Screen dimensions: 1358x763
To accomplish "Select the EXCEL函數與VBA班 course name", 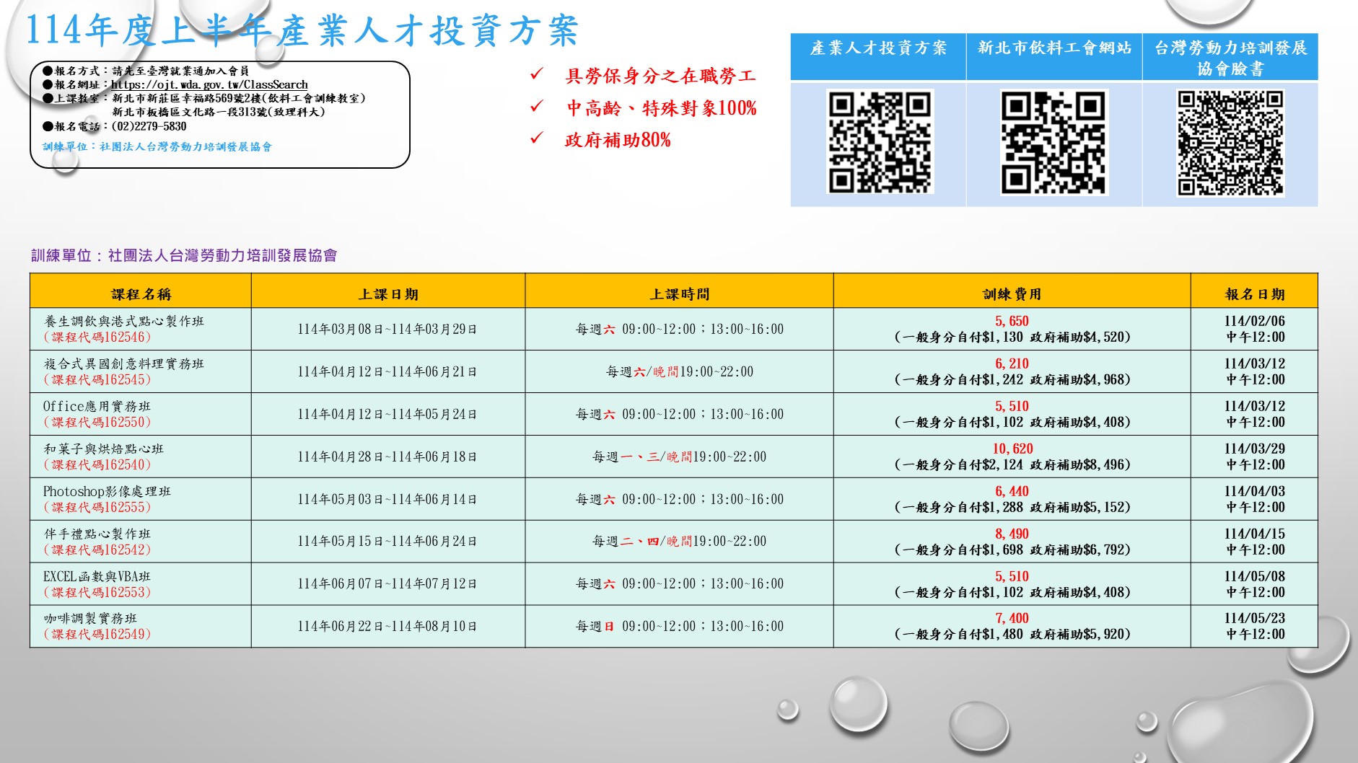I will coord(97,577).
